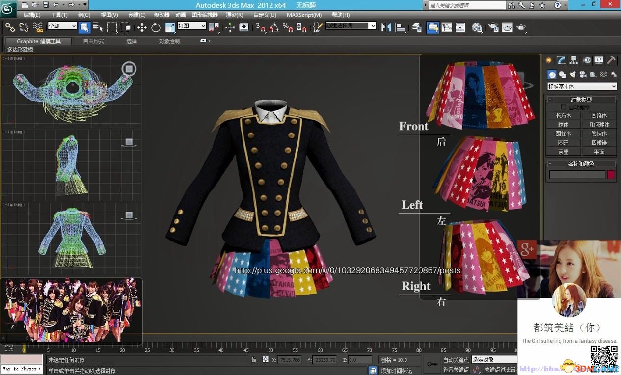621x375 pixels.
Task: Select the Unlink Selection tool
Action: (24, 27)
